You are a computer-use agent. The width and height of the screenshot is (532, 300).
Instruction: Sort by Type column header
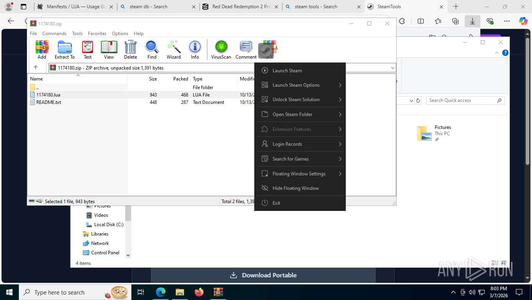click(214, 79)
